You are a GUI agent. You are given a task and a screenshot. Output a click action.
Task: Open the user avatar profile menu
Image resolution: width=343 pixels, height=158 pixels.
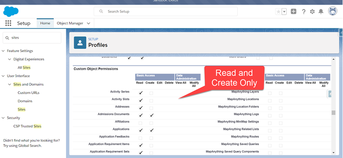pyautogui.click(x=332, y=11)
